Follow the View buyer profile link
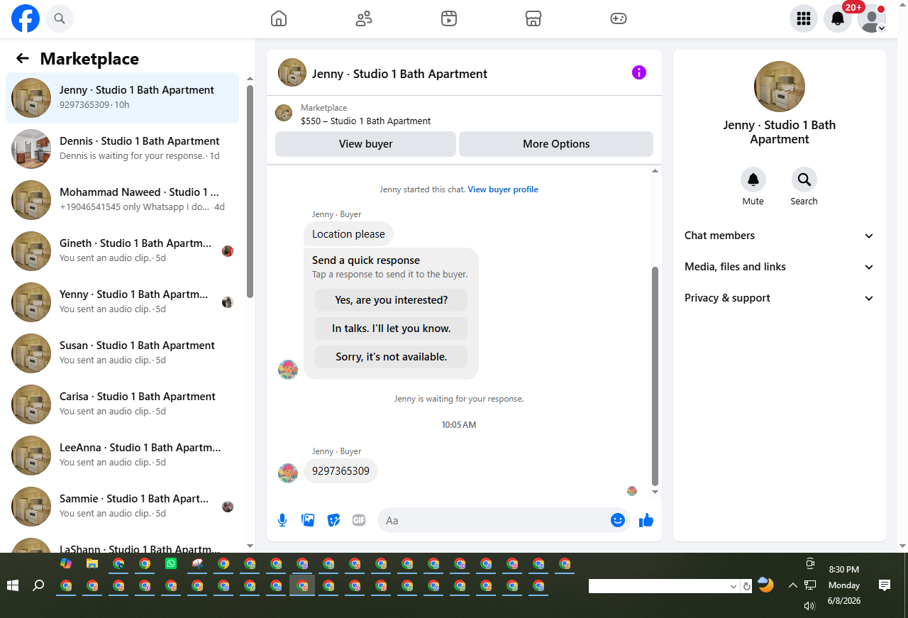 click(503, 189)
